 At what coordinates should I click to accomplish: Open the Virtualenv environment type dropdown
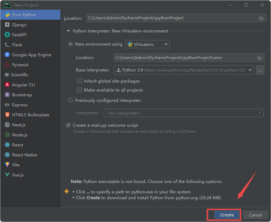(x=148, y=44)
